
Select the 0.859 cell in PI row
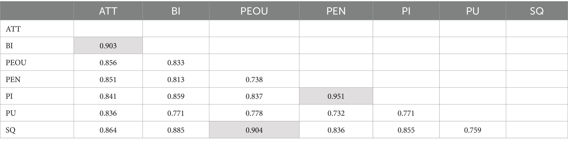pyautogui.click(x=176, y=96)
